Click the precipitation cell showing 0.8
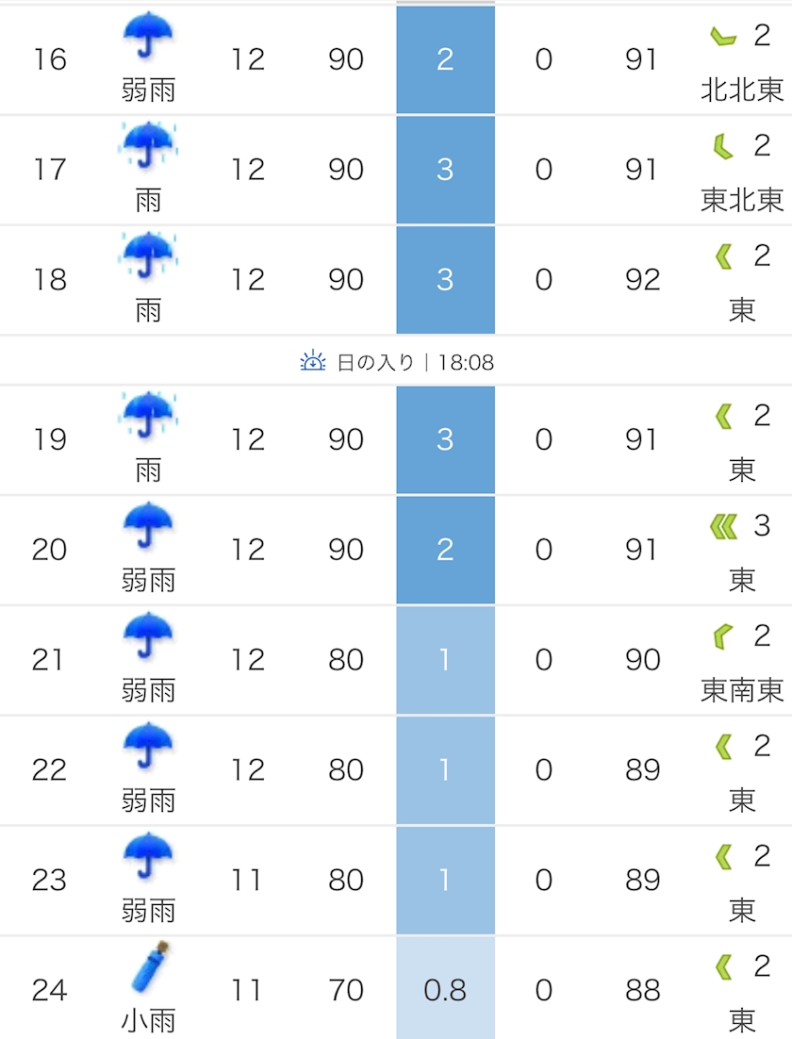This screenshot has height=1039, width=792. pyautogui.click(x=445, y=989)
